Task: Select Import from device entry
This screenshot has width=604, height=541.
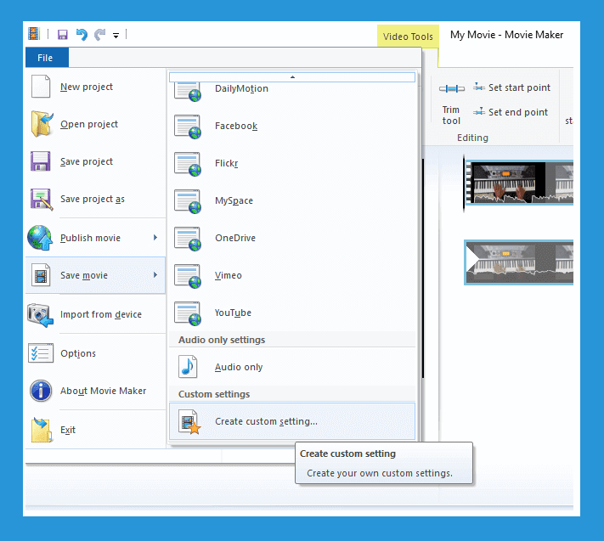Action: point(95,314)
